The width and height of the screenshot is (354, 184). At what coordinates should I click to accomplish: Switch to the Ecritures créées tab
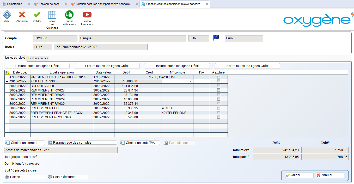pos(38,58)
